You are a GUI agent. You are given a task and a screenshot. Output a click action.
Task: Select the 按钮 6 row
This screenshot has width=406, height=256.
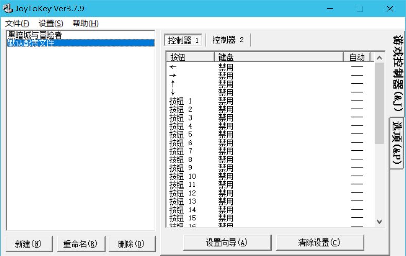pos(270,142)
